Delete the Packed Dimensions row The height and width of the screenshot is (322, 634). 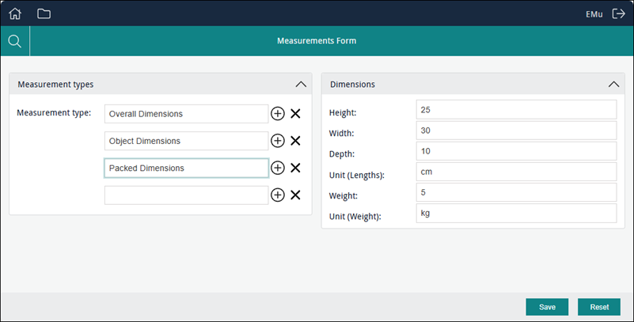point(295,168)
